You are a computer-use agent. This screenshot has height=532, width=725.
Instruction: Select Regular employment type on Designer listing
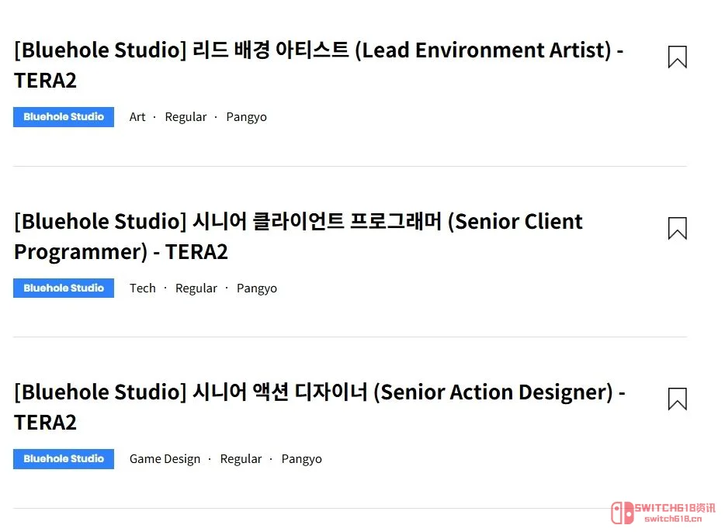coord(241,458)
